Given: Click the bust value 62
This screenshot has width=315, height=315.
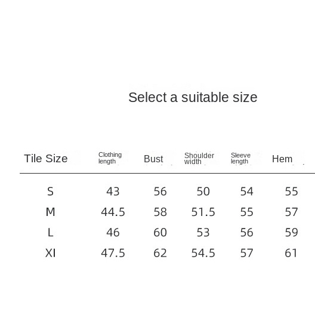Looking at the screenshot, I should [x=160, y=253].
